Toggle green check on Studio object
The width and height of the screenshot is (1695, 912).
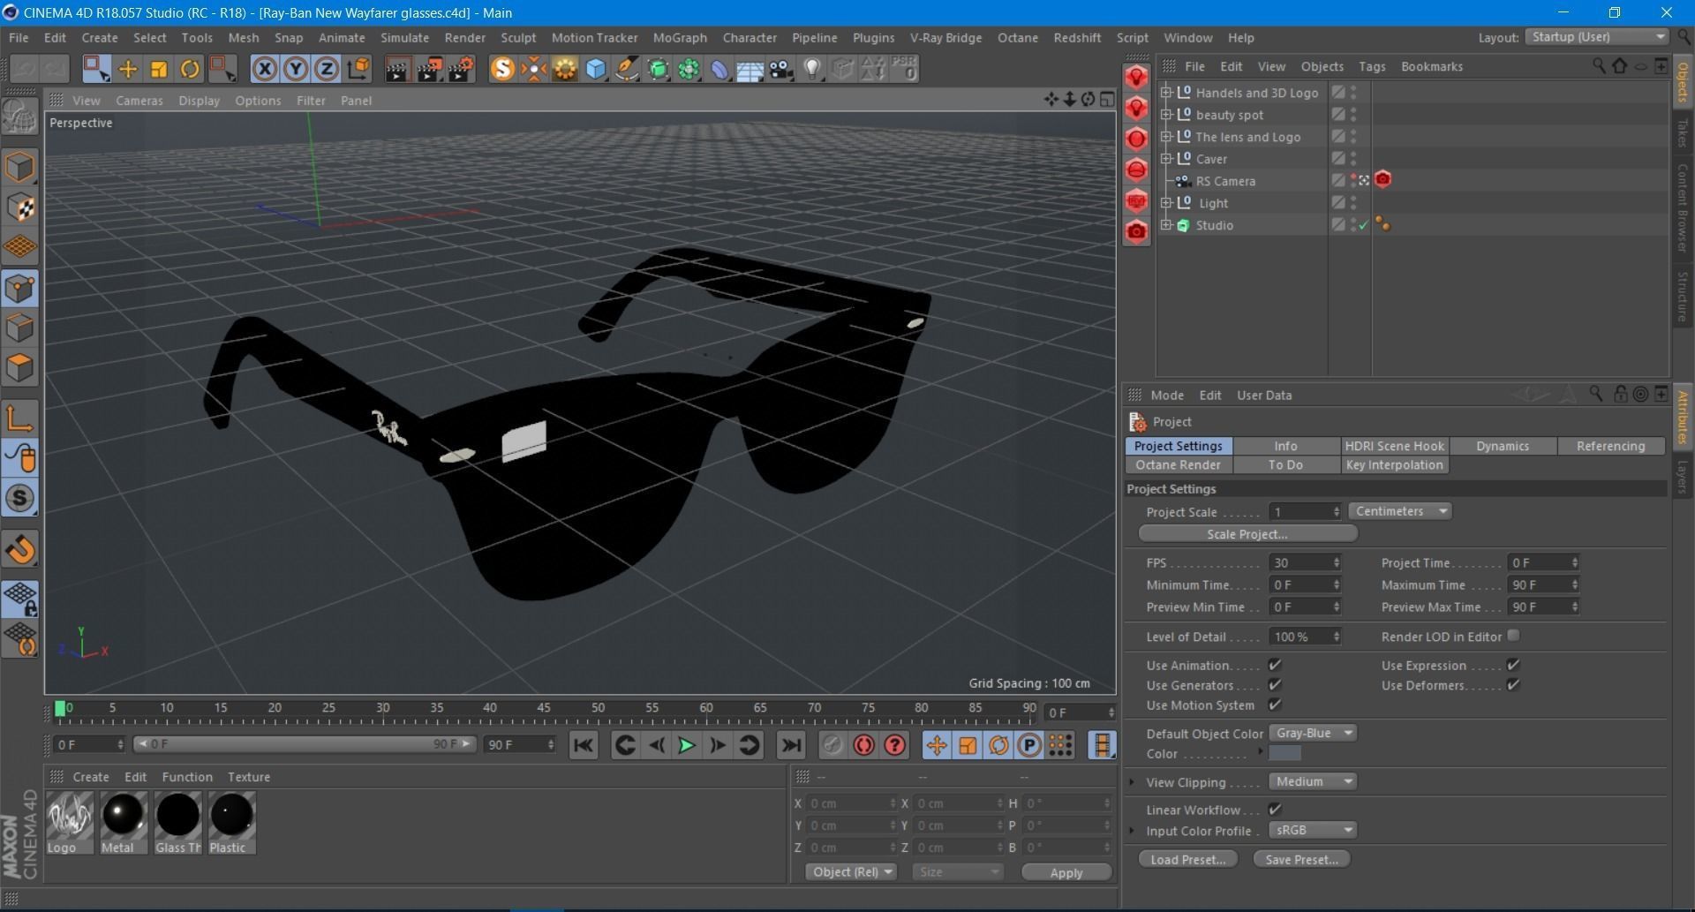1363,225
